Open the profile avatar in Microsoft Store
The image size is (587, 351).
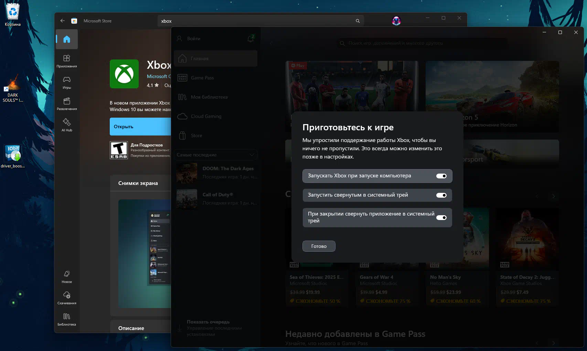tap(396, 21)
